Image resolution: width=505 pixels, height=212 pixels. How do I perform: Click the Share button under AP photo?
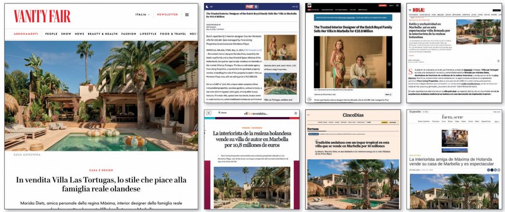point(387,94)
